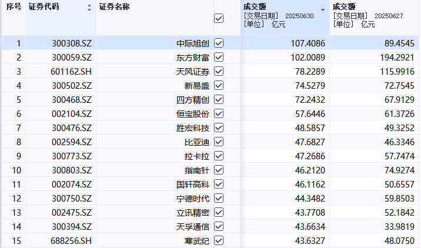The image size is (421, 248).
Task: Click the turnover value 102.0089
Action: coord(308,58)
